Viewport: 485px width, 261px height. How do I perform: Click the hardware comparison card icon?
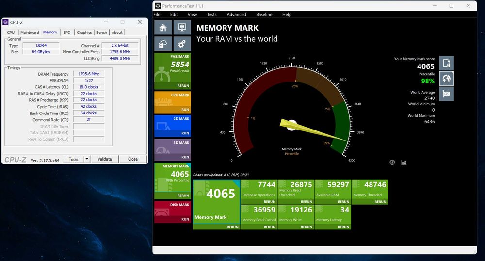tap(446, 94)
